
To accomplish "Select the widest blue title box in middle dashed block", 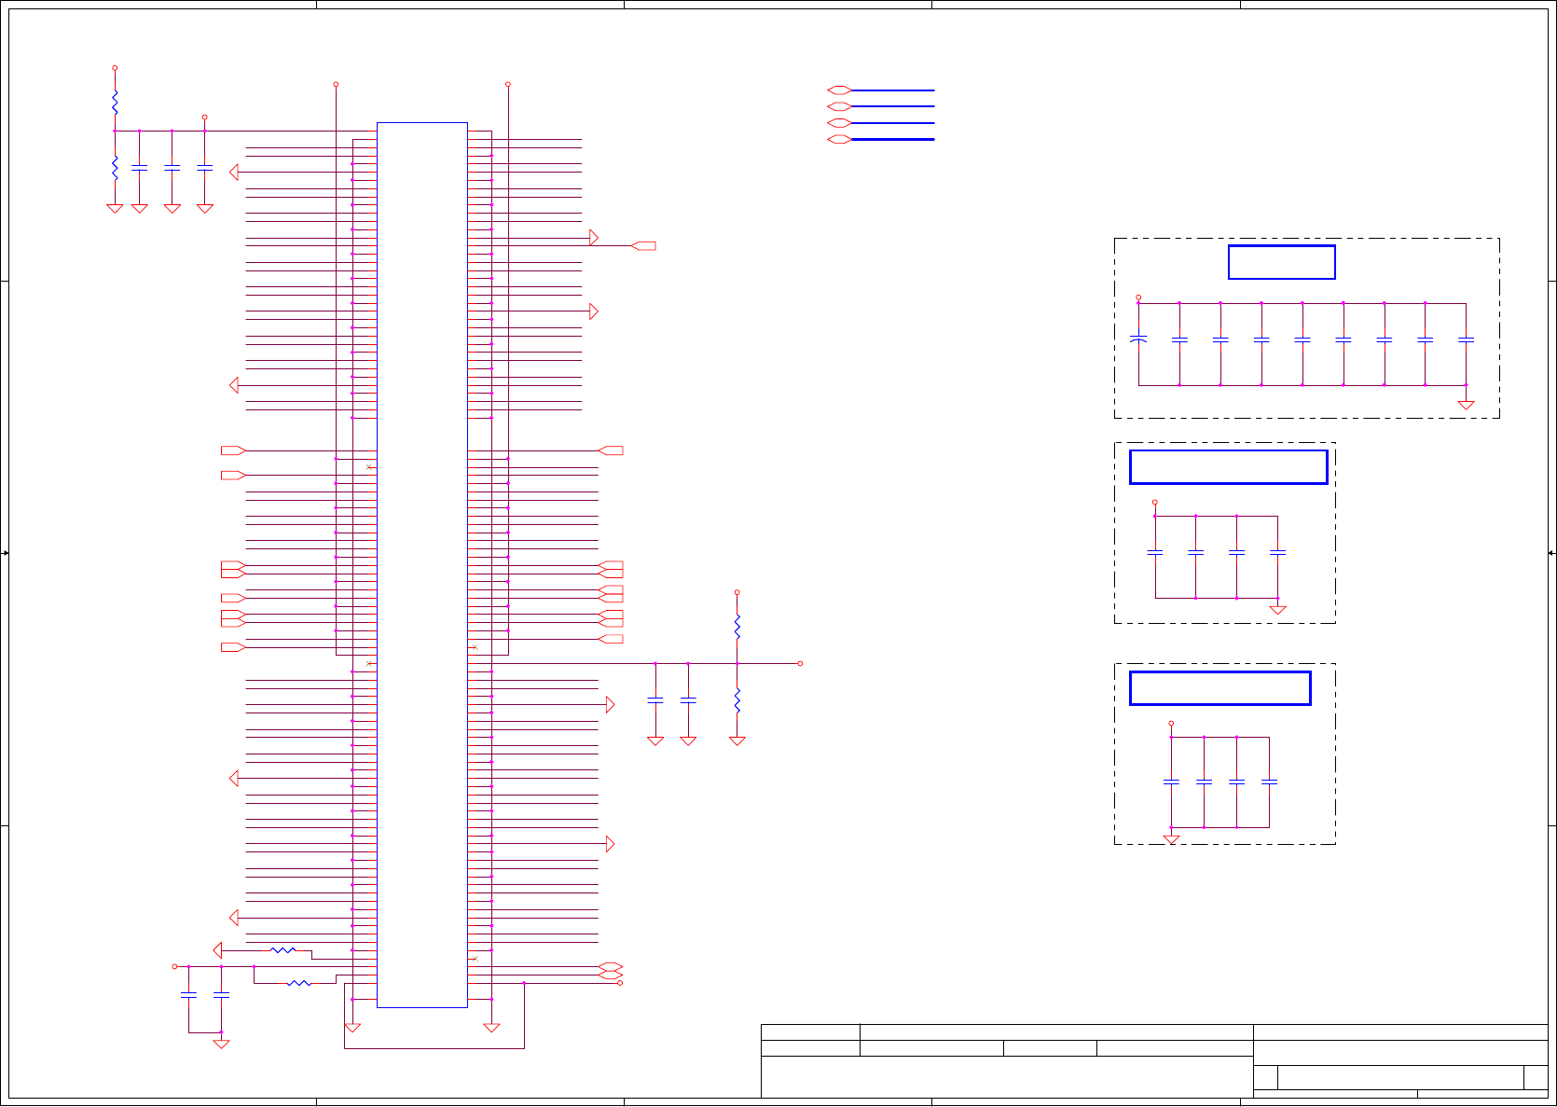I will (x=1228, y=467).
